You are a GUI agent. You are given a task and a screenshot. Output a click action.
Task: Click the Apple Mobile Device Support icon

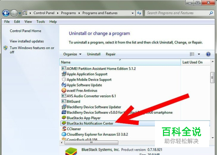pos(64,80)
